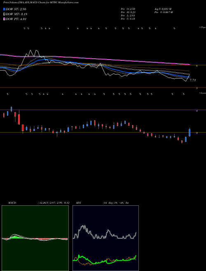Select the 'DOW ST: 2.95' label
Image resolution: width=206 pixels, height=271 pixels.
pyautogui.click(x=16, y=9)
